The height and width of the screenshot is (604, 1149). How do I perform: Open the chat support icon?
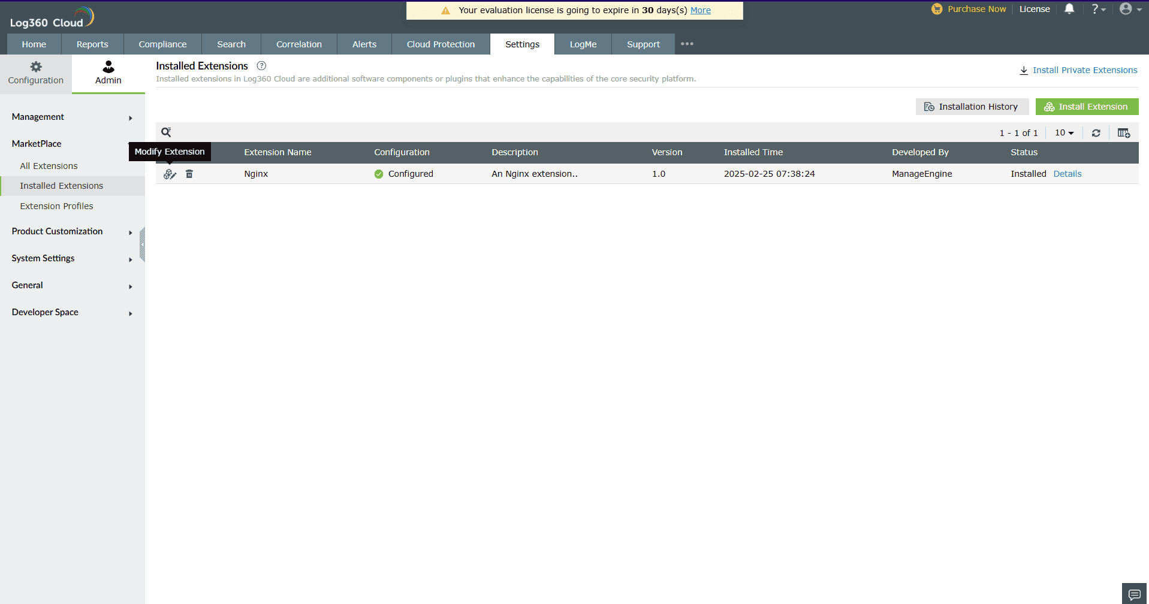click(1134, 594)
